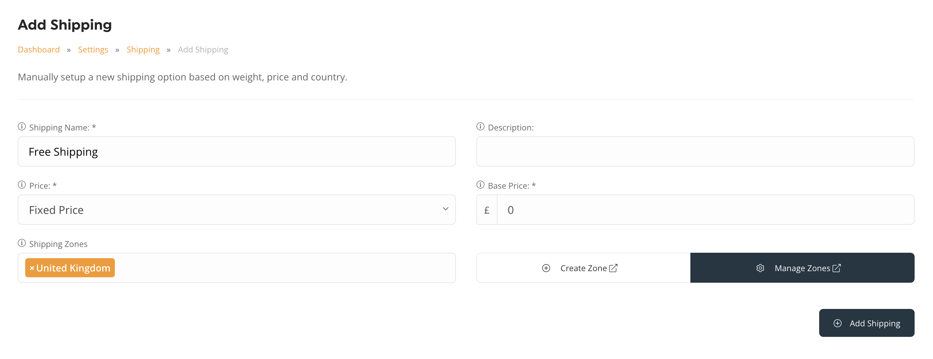Click the Shipping Zones info icon
The height and width of the screenshot is (359, 933).
(x=22, y=243)
